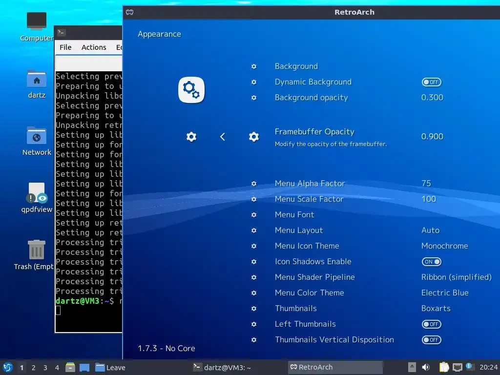
Task: Adjust the Framebuffer Opacity 0.900 value
Action: point(432,137)
